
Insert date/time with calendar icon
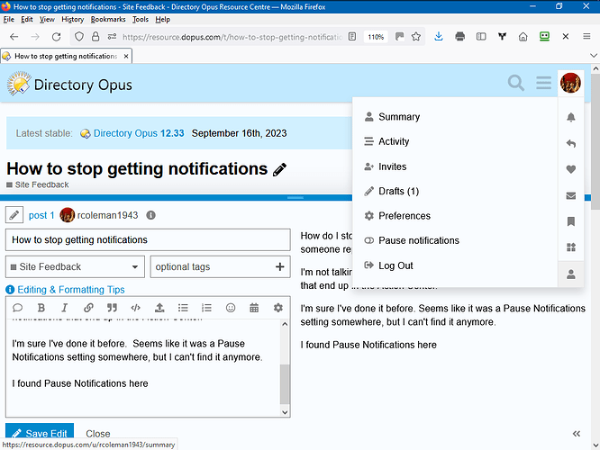tap(254, 308)
